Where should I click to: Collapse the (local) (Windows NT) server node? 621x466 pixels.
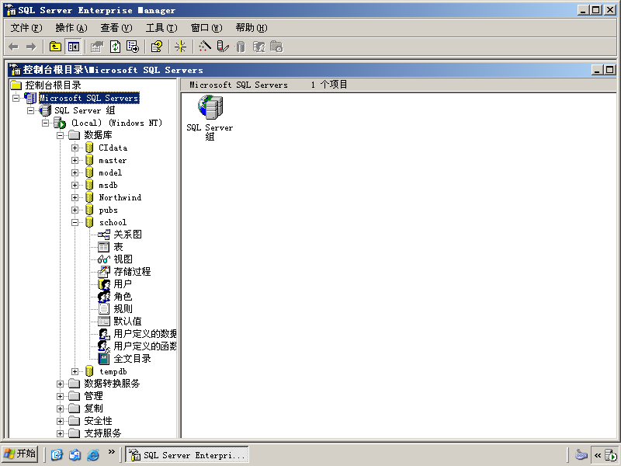coord(46,123)
